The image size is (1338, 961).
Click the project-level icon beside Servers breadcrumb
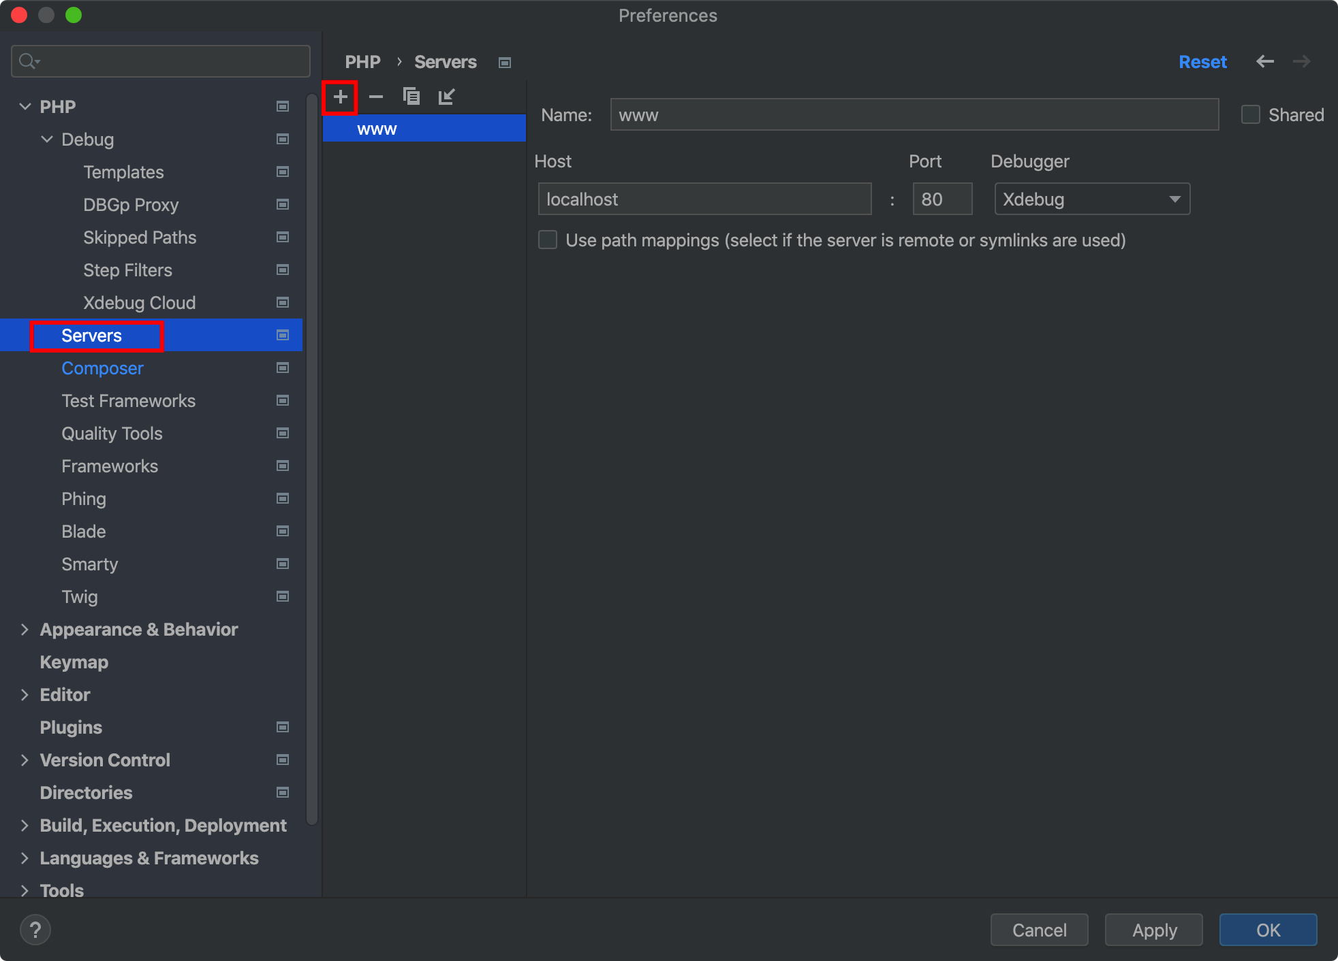click(x=505, y=63)
